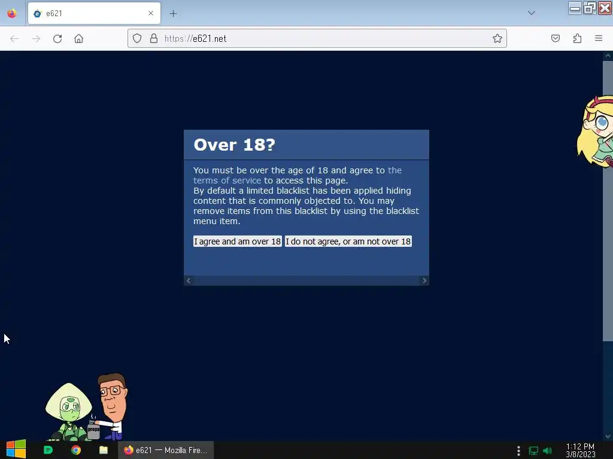Open the extensions puzzle icon
Viewport: 613px width, 459px height.
pyautogui.click(x=577, y=38)
